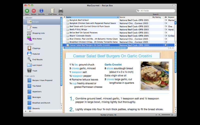Click the All Fields search box
200x125 pixels.
pos(156,11)
